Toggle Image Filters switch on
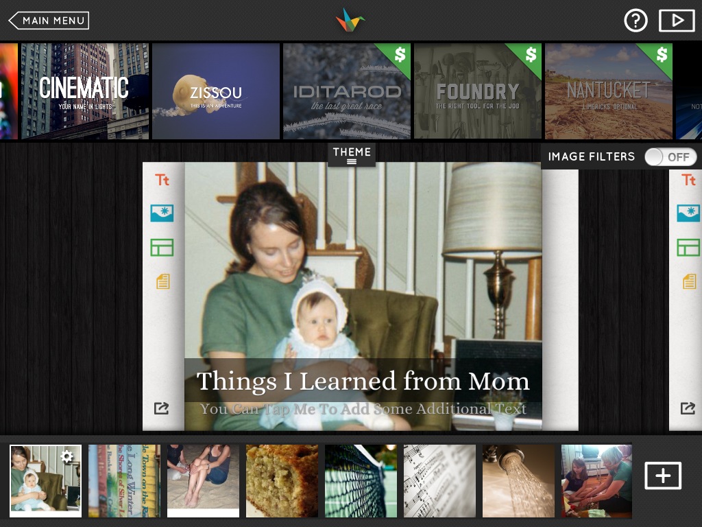This screenshot has height=527, width=702. tap(670, 157)
